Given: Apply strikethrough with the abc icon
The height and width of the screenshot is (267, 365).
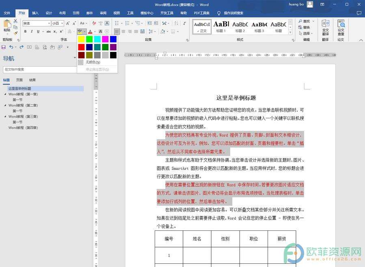Looking at the screenshot, I should point(49,31).
